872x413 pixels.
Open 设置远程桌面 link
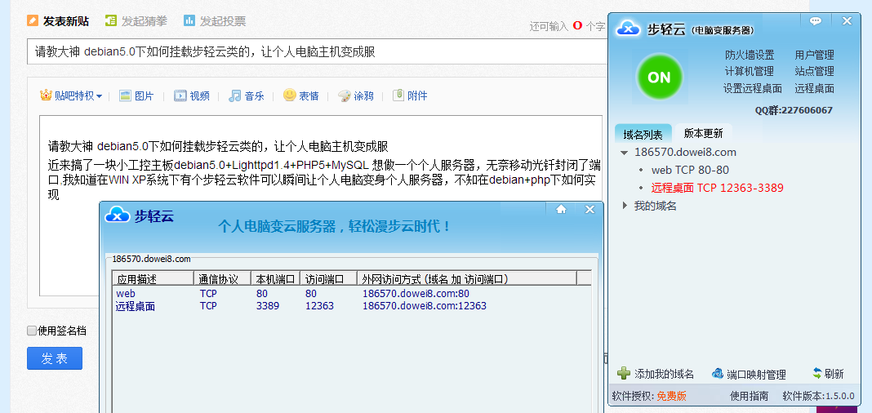pyautogui.click(x=753, y=88)
